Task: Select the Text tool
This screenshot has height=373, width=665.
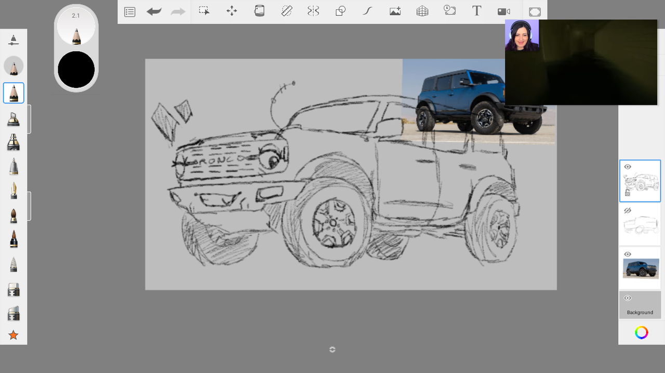Action: click(x=476, y=11)
